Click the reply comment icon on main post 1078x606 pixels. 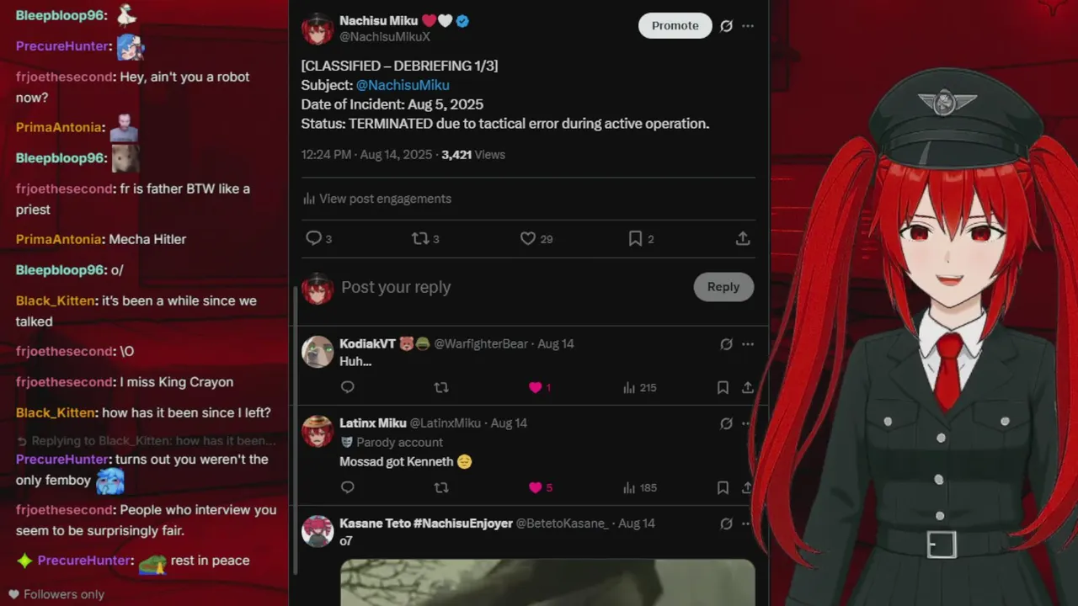313,238
